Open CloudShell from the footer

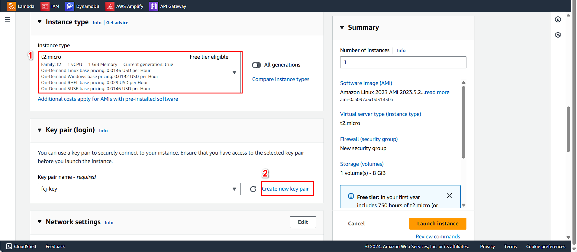point(21,247)
